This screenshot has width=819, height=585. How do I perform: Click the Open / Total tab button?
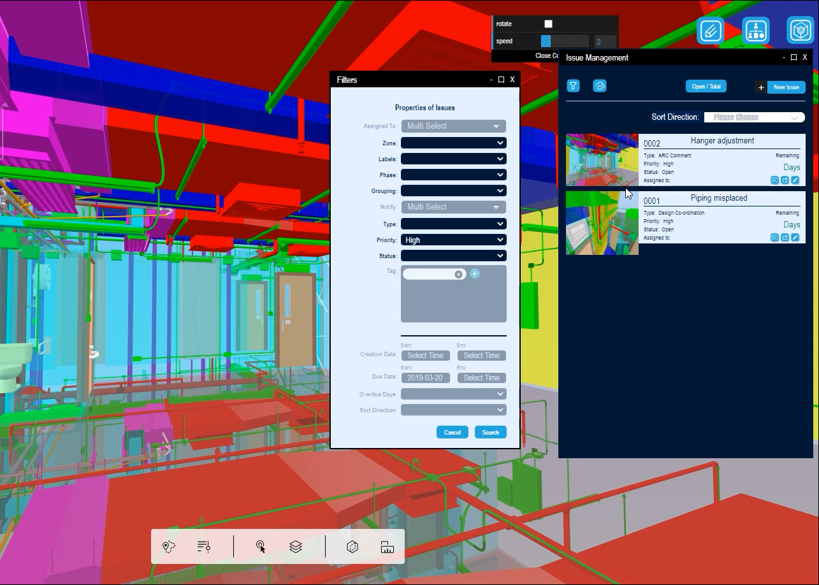point(706,87)
